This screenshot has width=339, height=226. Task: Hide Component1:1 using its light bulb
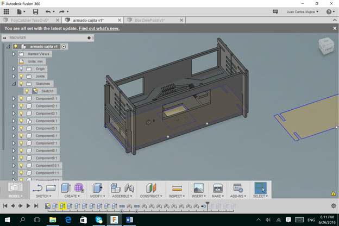point(21,98)
